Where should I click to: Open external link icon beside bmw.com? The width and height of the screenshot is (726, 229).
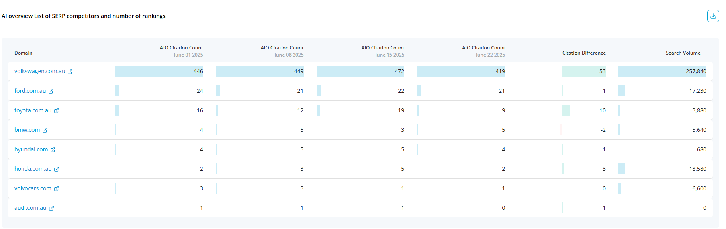45,130
